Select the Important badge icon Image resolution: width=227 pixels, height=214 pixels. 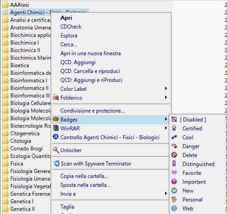(x=174, y=182)
